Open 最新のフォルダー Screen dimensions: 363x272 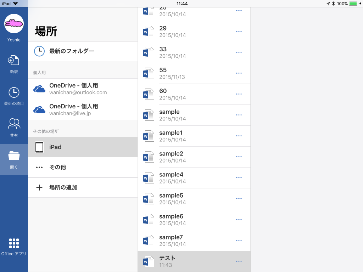coord(83,51)
